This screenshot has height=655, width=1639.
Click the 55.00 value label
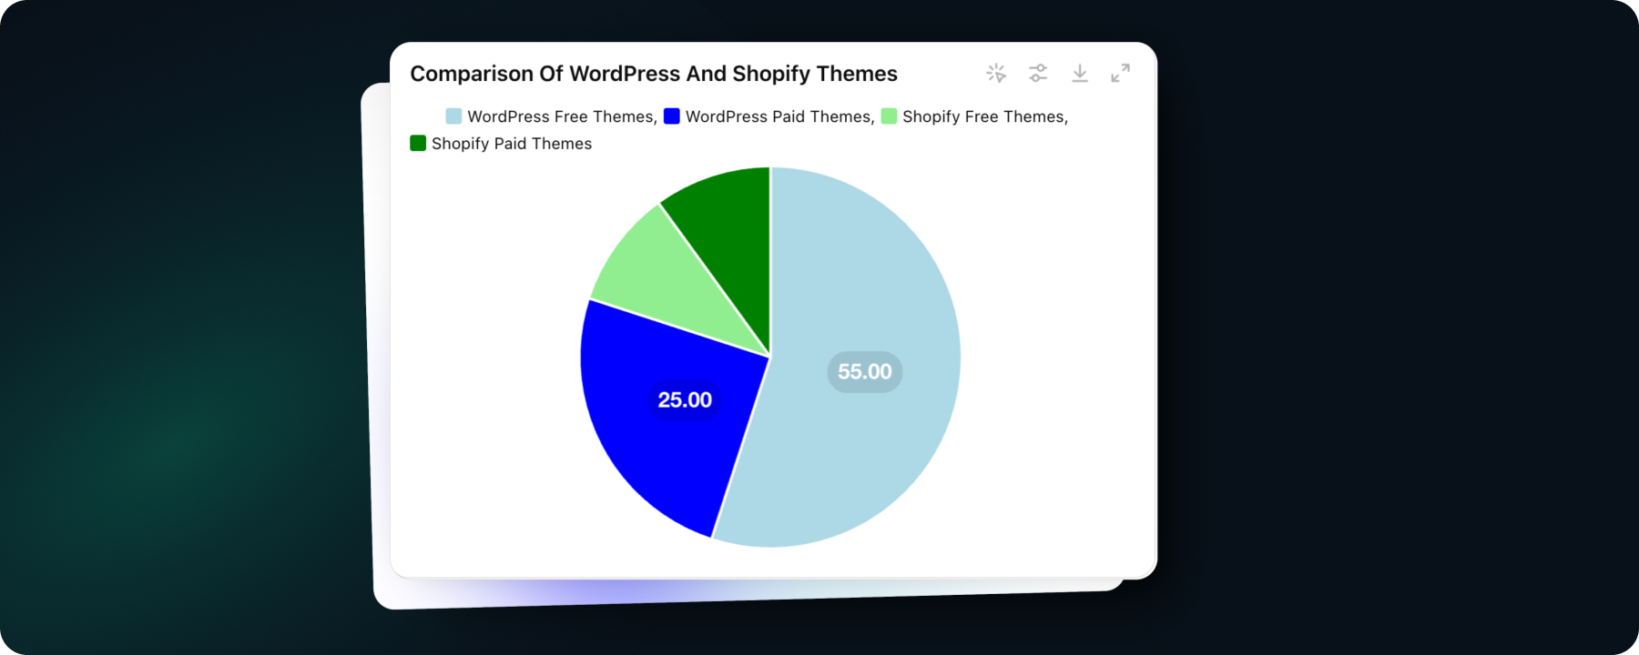click(x=865, y=372)
